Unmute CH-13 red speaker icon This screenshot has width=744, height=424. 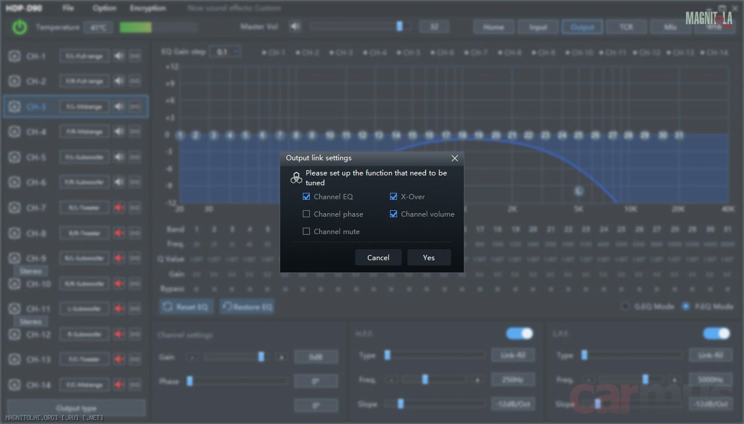pyautogui.click(x=119, y=360)
